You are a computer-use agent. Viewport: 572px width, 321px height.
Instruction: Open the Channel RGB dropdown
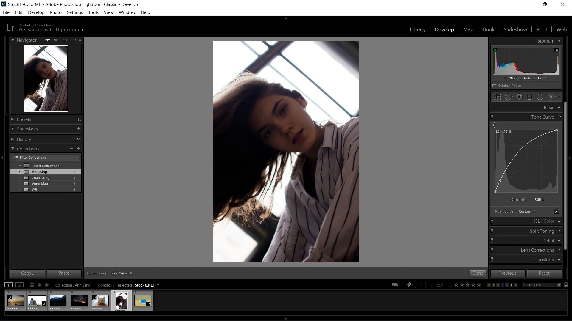coord(539,199)
